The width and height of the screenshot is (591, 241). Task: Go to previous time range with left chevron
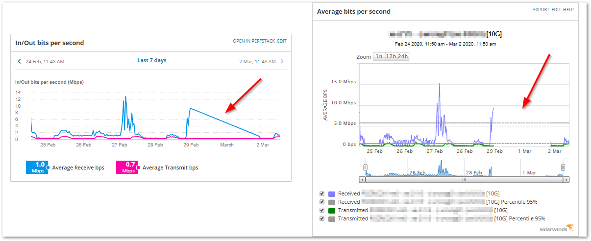coord(19,62)
